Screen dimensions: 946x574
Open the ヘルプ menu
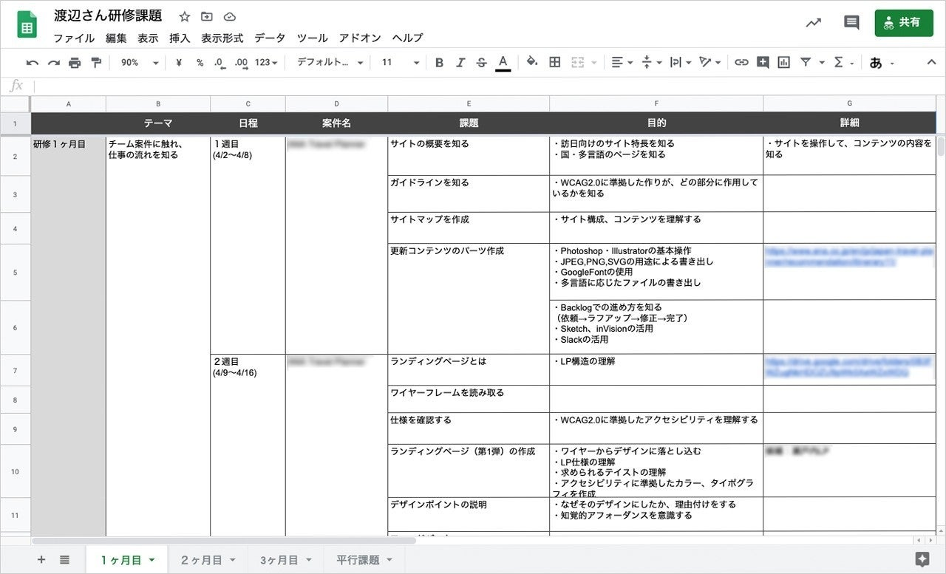(407, 38)
